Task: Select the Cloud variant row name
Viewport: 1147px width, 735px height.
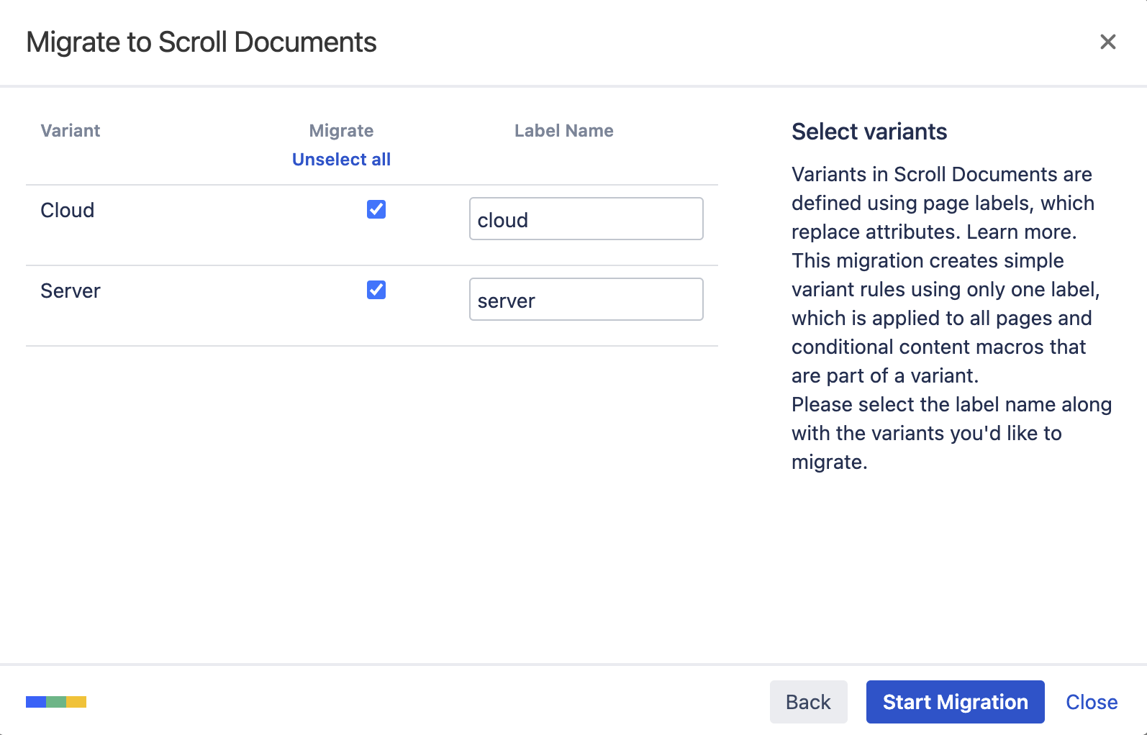Action: click(68, 211)
